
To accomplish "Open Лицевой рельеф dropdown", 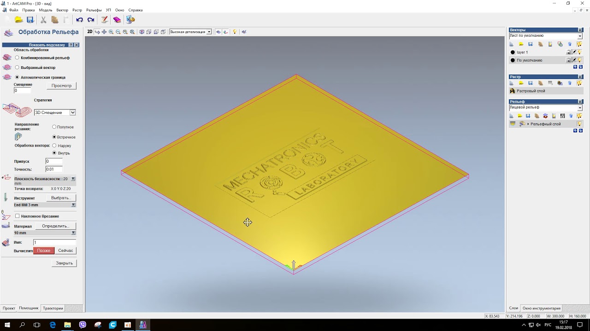I will (580, 108).
